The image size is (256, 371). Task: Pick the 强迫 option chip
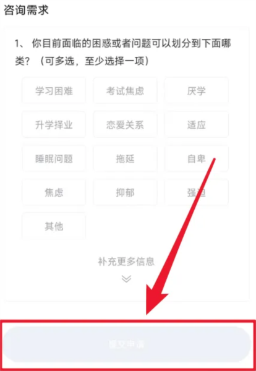(x=197, y=192)
